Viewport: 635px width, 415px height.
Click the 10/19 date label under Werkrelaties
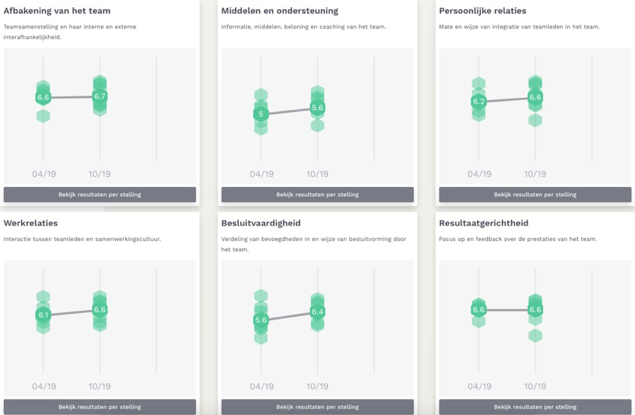click(x=100, y=386)
